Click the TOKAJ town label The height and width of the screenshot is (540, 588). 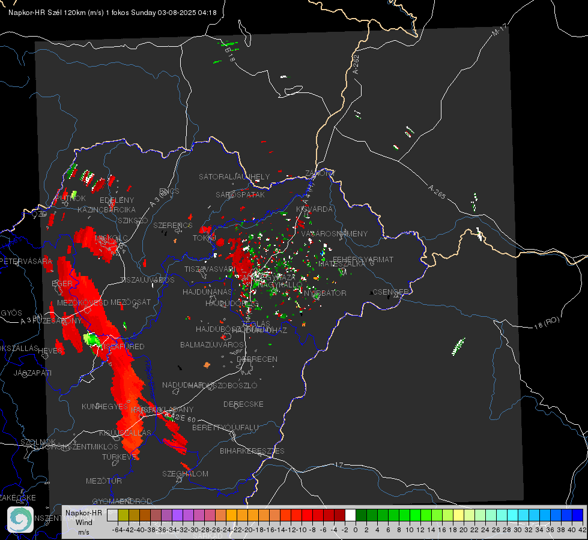point(204,238)
